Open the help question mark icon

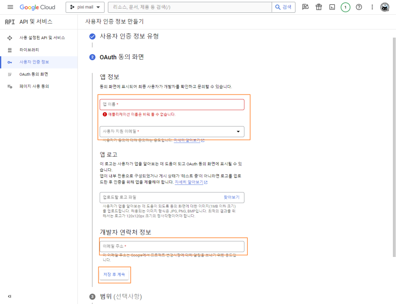[x=359, y=7]
